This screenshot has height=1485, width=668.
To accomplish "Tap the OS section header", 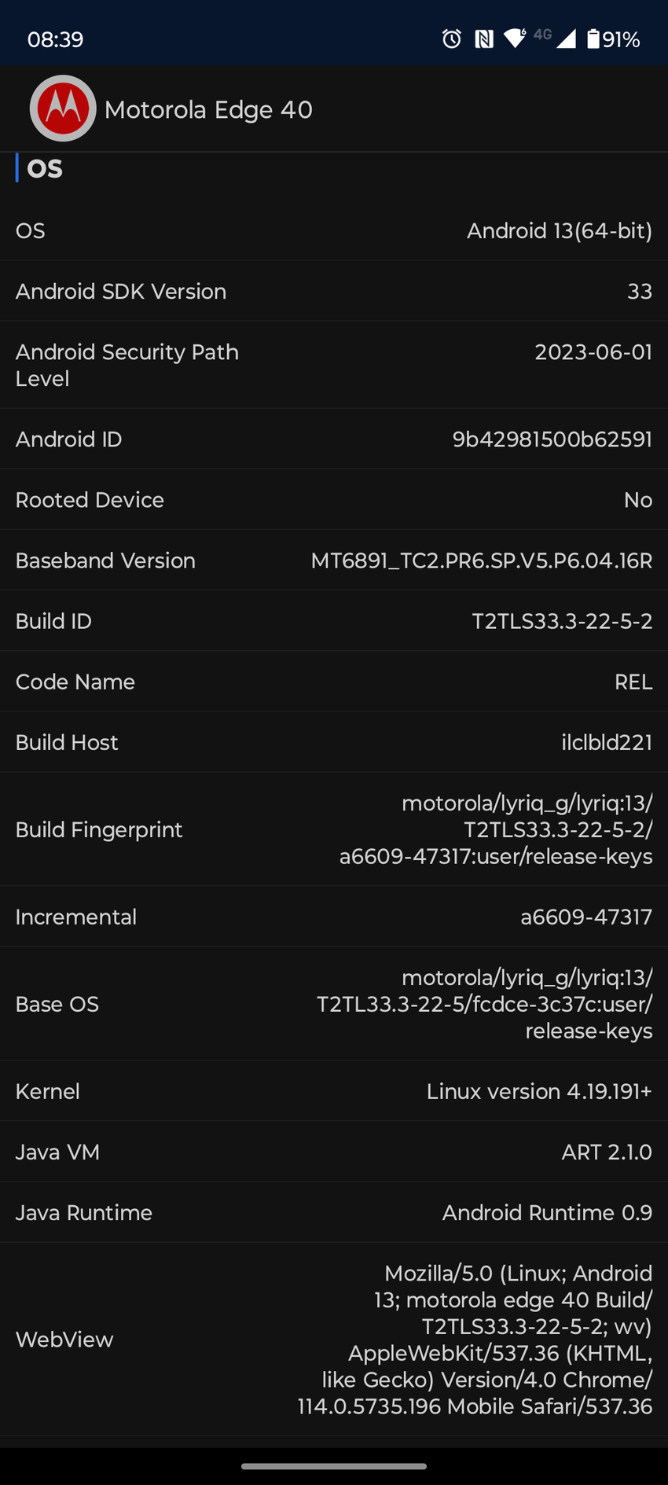I will coord(45,168).
